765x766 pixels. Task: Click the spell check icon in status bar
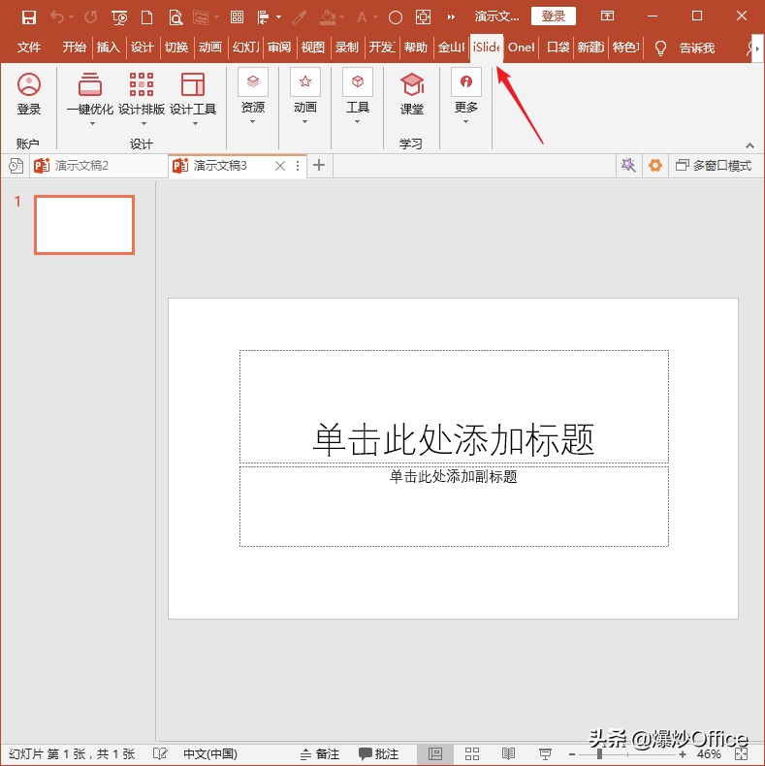pyautogui.click(x=160, y=753)
